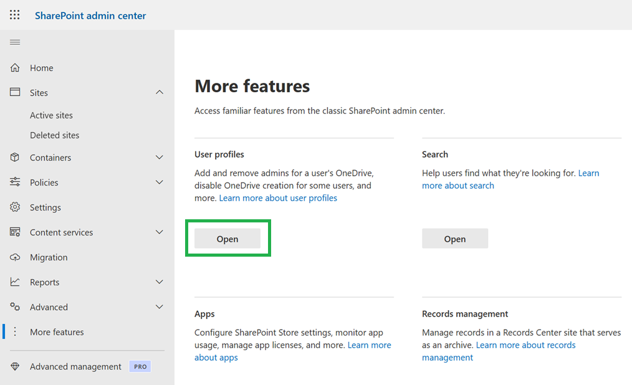Screen dimensions: 632x385
Task: Click the More features page heading
Action: point(252,86)
